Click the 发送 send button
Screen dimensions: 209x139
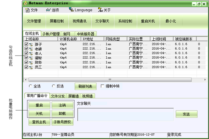[x=186, y=114]
